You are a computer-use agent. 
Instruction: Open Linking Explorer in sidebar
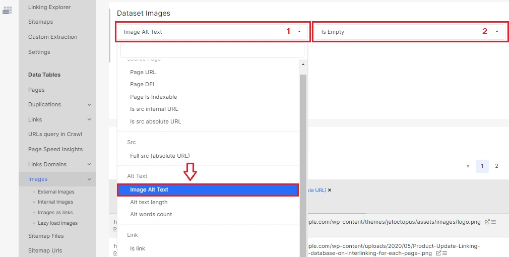click(x=49, y=7)
